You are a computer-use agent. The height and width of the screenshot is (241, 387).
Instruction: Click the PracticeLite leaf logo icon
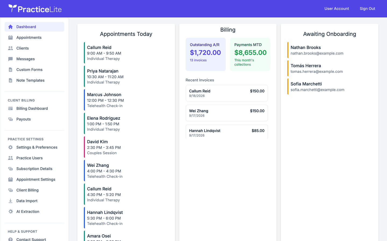(12, 8)
